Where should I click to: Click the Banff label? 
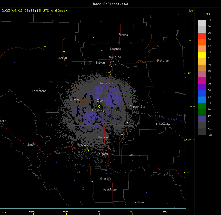32,145
